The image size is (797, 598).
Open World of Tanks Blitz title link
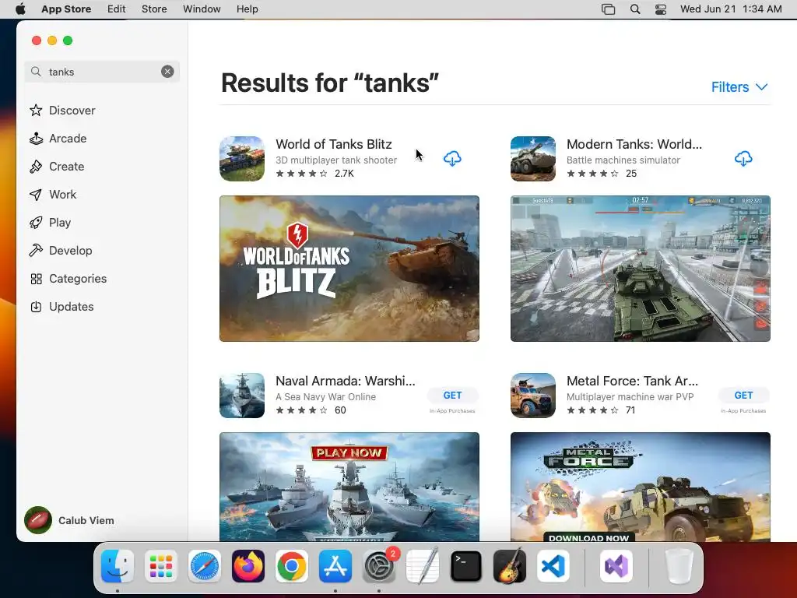pyautogui.click(x=333, y=144)
